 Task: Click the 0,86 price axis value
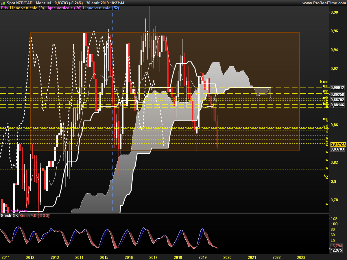coord(334,125)
